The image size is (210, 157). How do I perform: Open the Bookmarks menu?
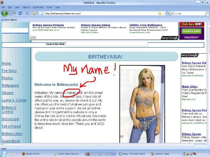coord(38,7)
